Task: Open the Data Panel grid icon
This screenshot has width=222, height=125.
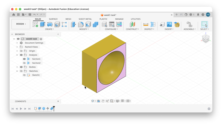Action: pos(18,14)
